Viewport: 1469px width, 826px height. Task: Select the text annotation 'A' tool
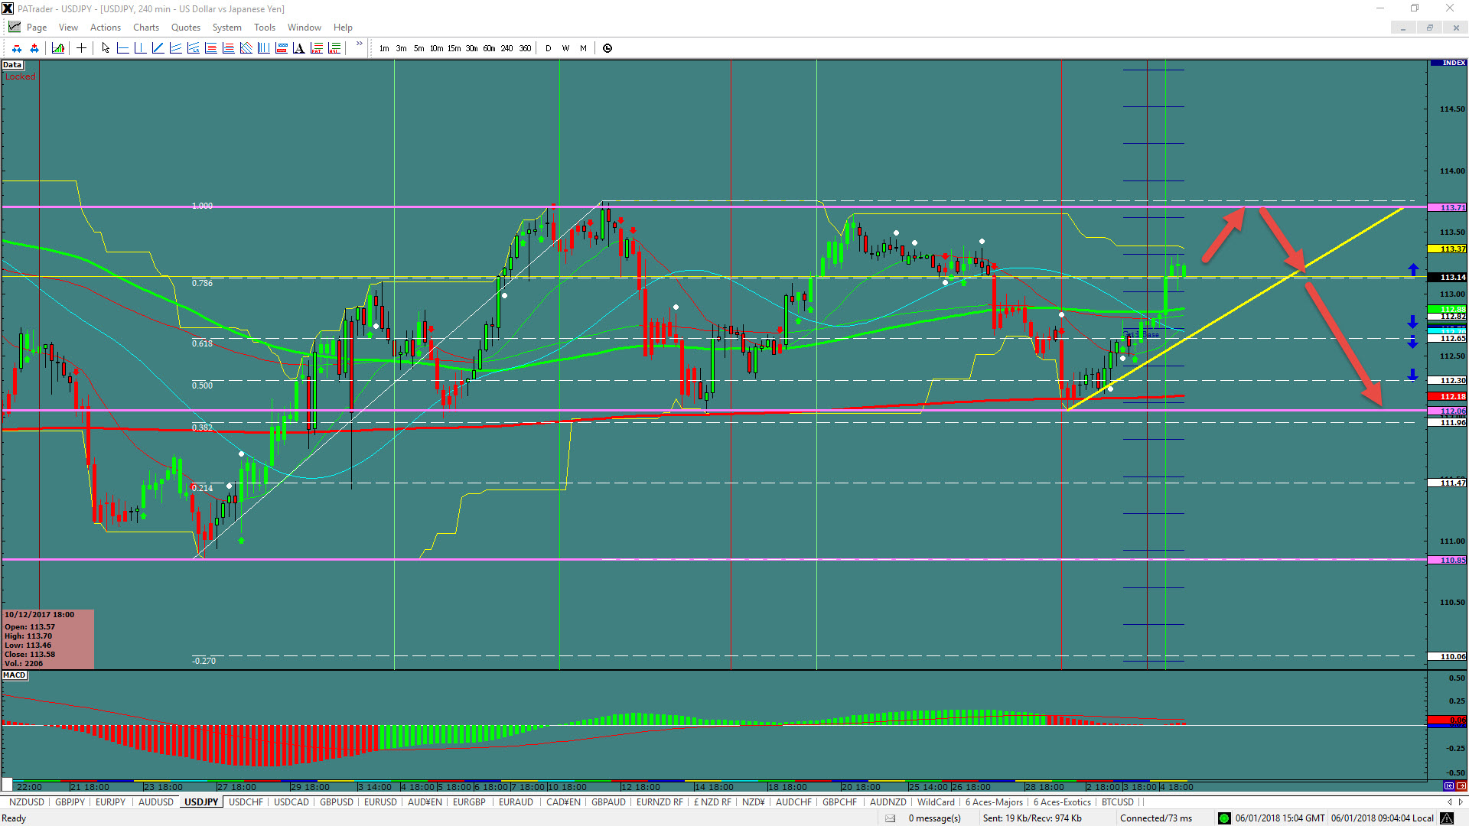(298, 48)
